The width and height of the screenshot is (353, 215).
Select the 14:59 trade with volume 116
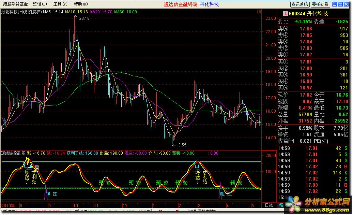pos(313,173)
